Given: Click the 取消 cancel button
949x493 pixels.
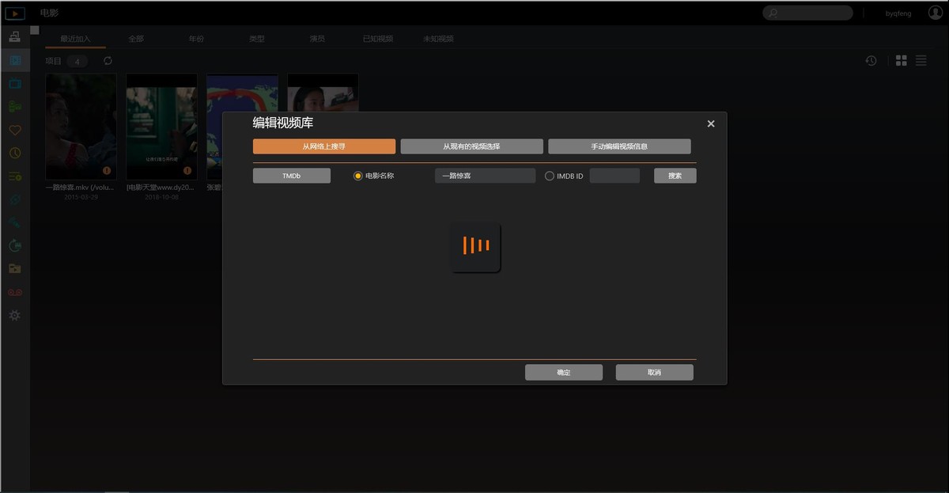Looking at the screenshot, I should [655, 373].
